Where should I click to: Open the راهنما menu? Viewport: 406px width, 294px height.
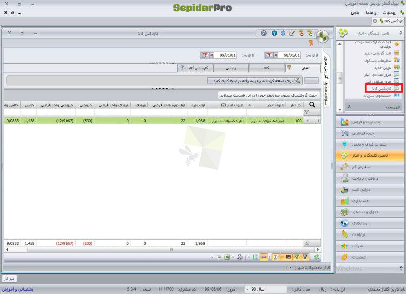pos(371,13)
